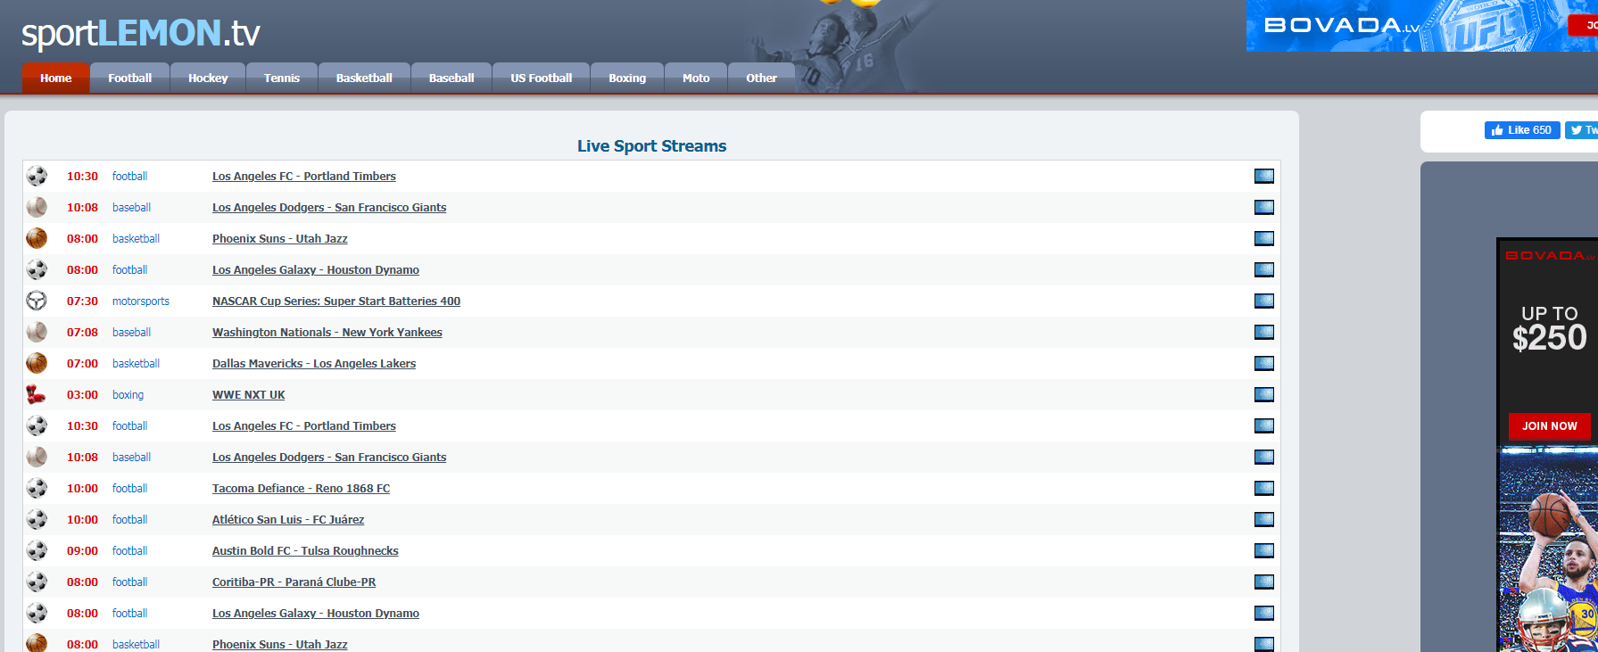Click the Live Sport Streams heading
Screen dimensions: 1598x652
point(651,146)
